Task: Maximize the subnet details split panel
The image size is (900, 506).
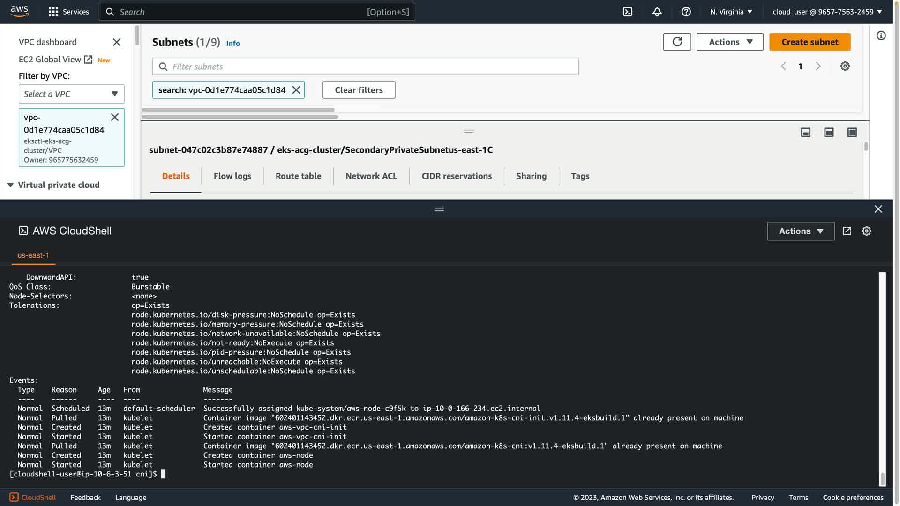Action: click(x=852, y=133)
